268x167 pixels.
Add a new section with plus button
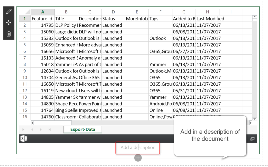[x=138, y=158]
